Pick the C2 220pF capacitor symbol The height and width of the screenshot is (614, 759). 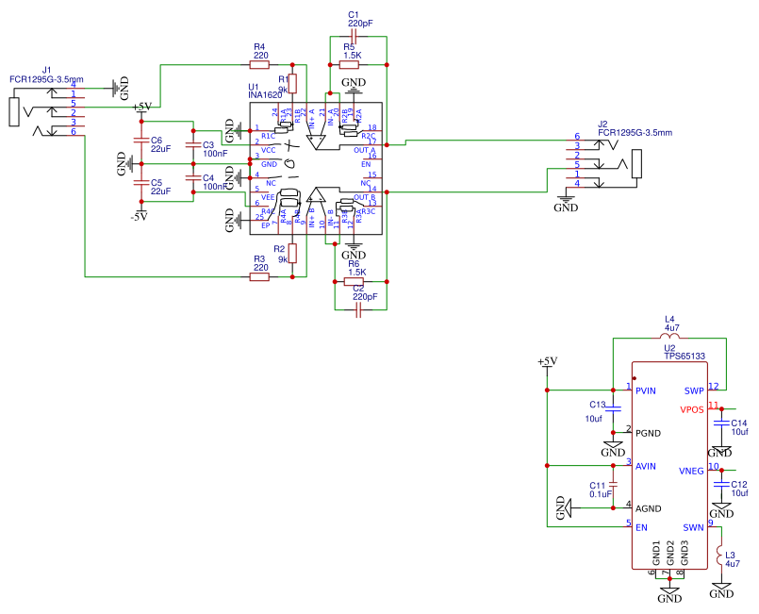pos(358,310)
